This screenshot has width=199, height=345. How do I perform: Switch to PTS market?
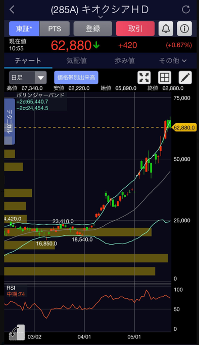click(55, 28)
